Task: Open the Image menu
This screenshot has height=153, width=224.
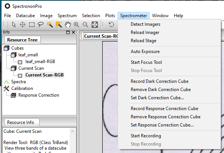Action: click(x=46, y=16)
